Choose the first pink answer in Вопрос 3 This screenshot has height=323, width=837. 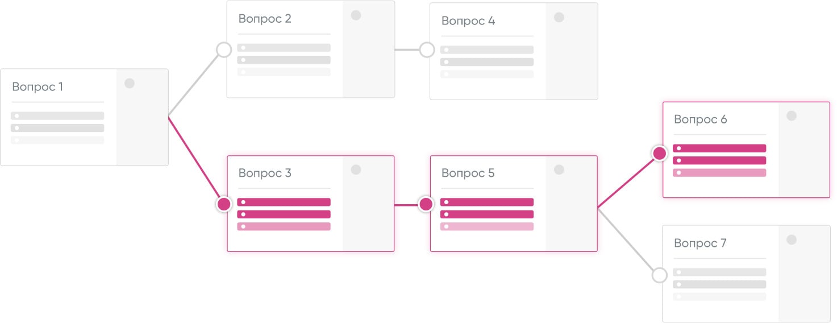284,202
